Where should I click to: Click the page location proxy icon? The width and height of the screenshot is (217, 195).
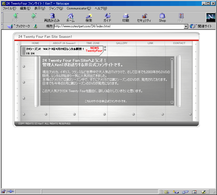tap(36, 26)
